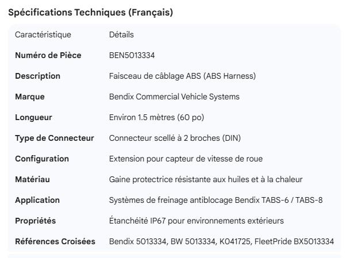This screenshot has height=258, width=346.
Task: Click the 'Références Croisées' cross-reference values
Action: point(221,241)
